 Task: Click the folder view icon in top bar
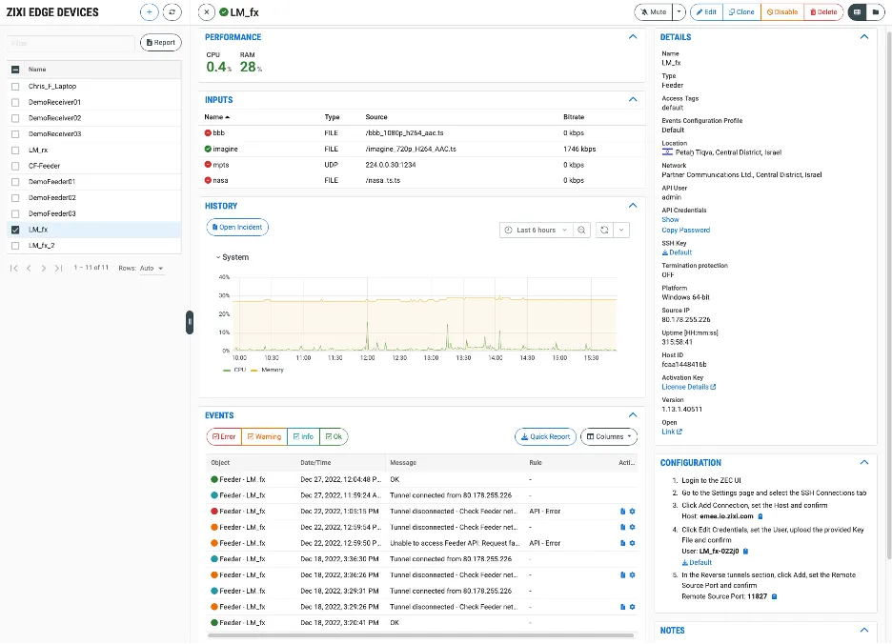(x=876, y=12)
